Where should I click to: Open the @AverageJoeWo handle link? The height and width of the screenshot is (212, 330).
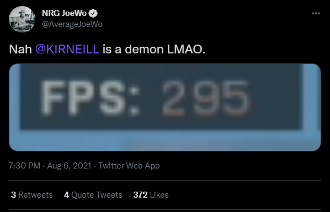[72, 24]
